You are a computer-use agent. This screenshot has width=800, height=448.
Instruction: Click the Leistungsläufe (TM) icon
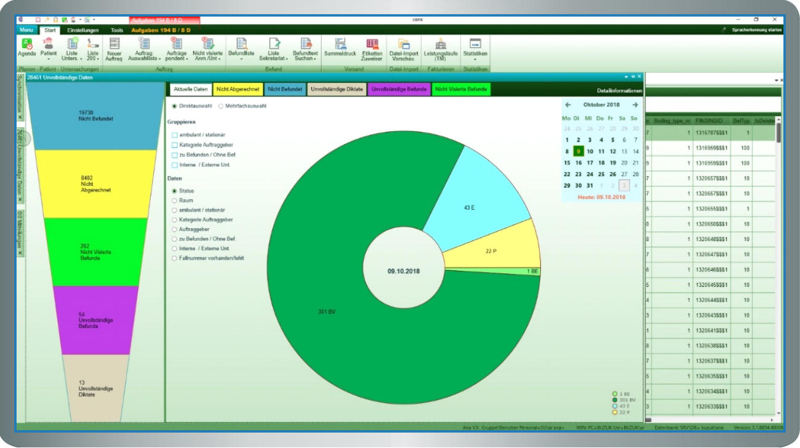(x=440, y=44)
